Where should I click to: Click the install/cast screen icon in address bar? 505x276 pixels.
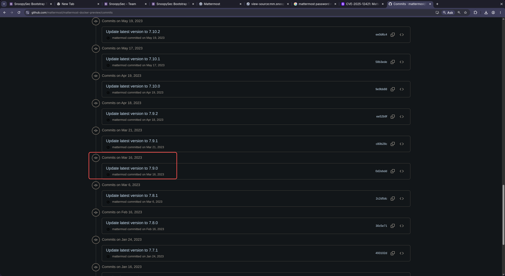point(437,13)
